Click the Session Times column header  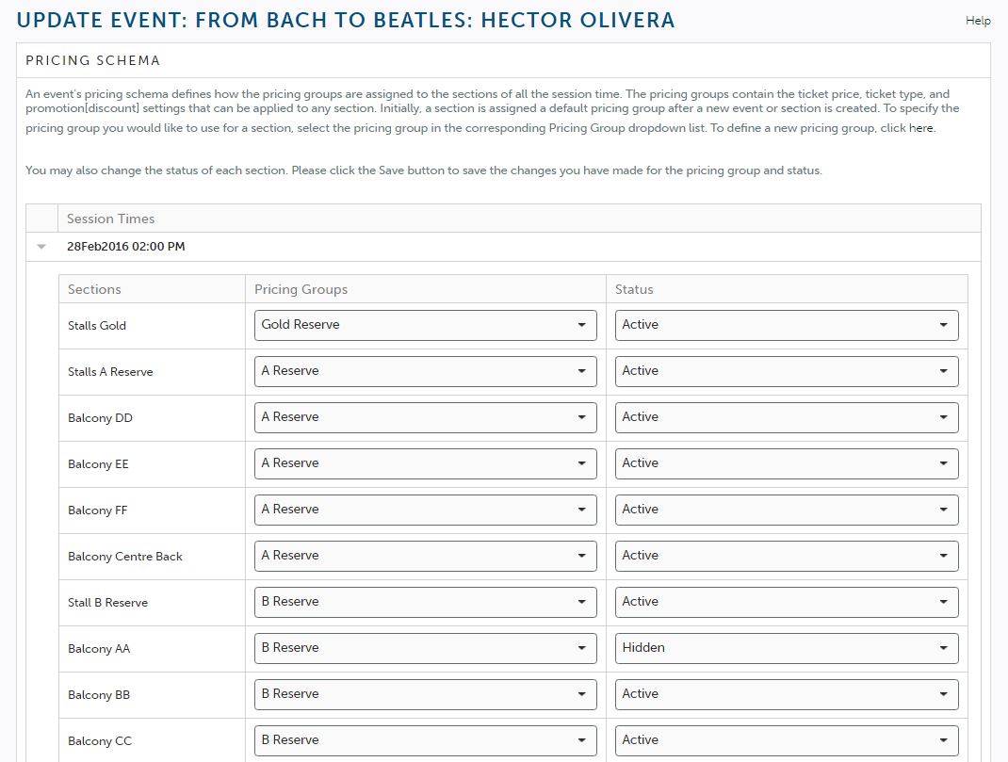[x=110, y=219]
